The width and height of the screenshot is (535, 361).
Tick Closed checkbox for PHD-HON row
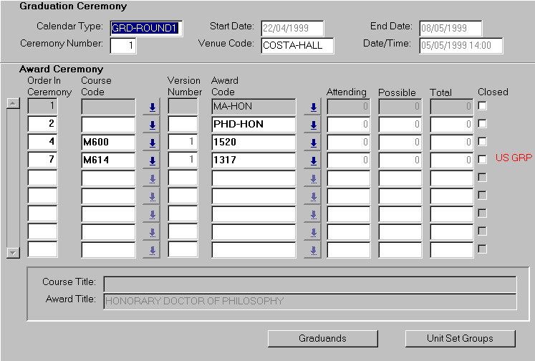(x=483, y=124)
